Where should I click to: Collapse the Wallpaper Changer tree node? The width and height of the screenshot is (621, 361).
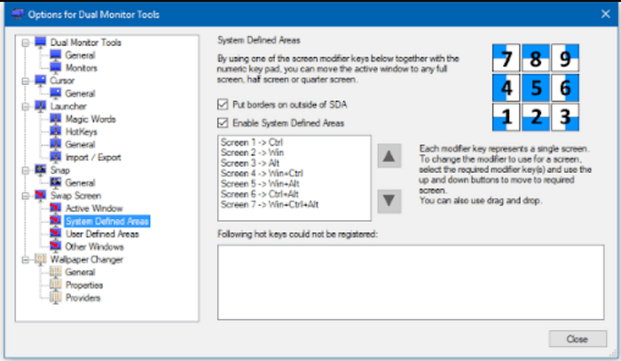pos(26,260)
